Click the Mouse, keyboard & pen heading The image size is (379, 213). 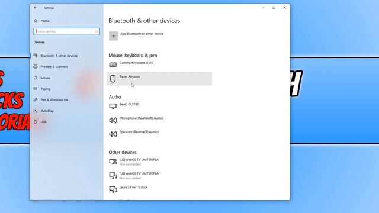pos(133,55)
